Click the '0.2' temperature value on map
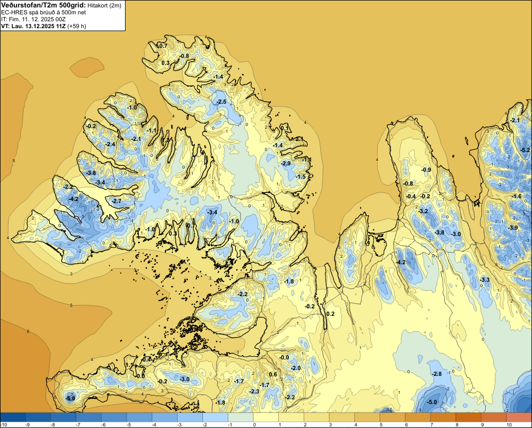 pyautogui.click(x=330, y=314)
